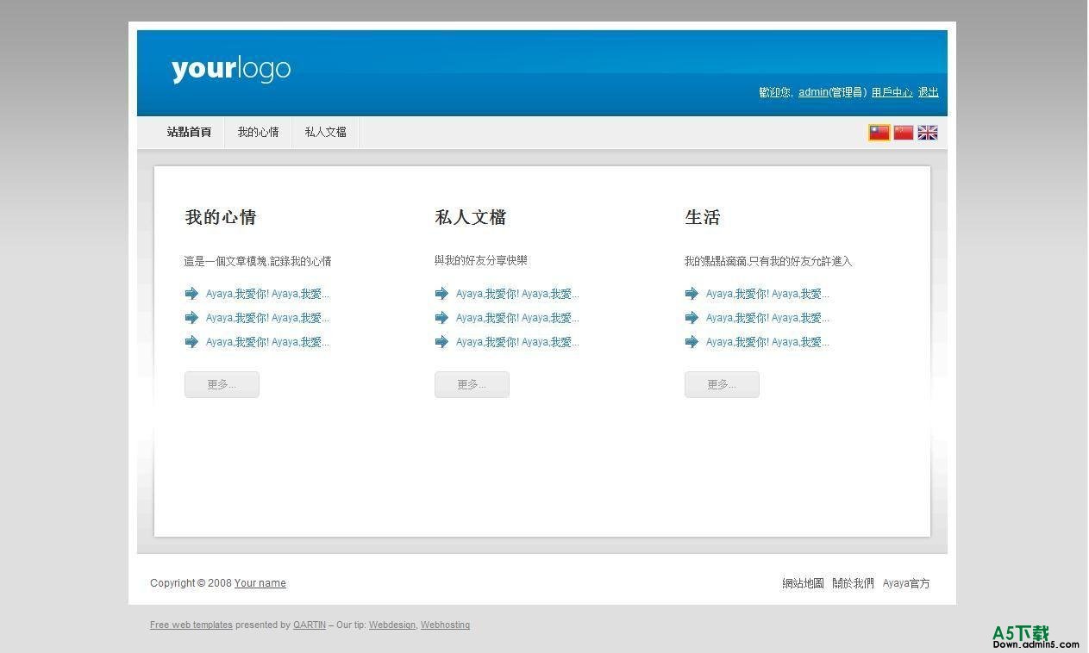
Task: Open the Free web templates link
Action: tap(191, 625)
